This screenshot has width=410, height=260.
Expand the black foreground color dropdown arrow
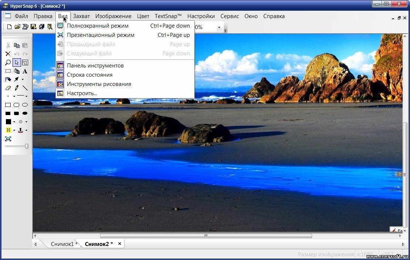click(x=14, y=122)
